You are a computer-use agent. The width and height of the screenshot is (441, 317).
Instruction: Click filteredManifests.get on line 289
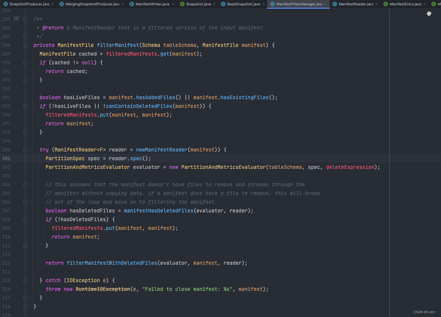coord(137,54)
